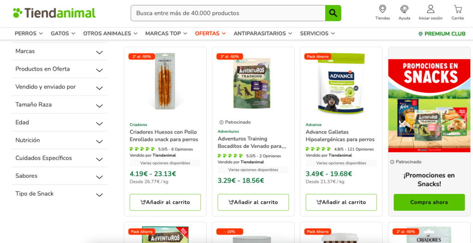The height and width of the screenshot is (243, 473).
Task: Open the Tiendas location pin icon
Action: [x=382, y=9]
